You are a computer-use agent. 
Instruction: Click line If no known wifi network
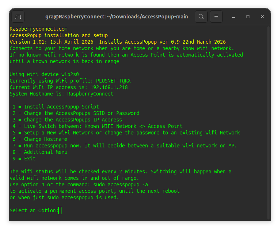point(126,55)
